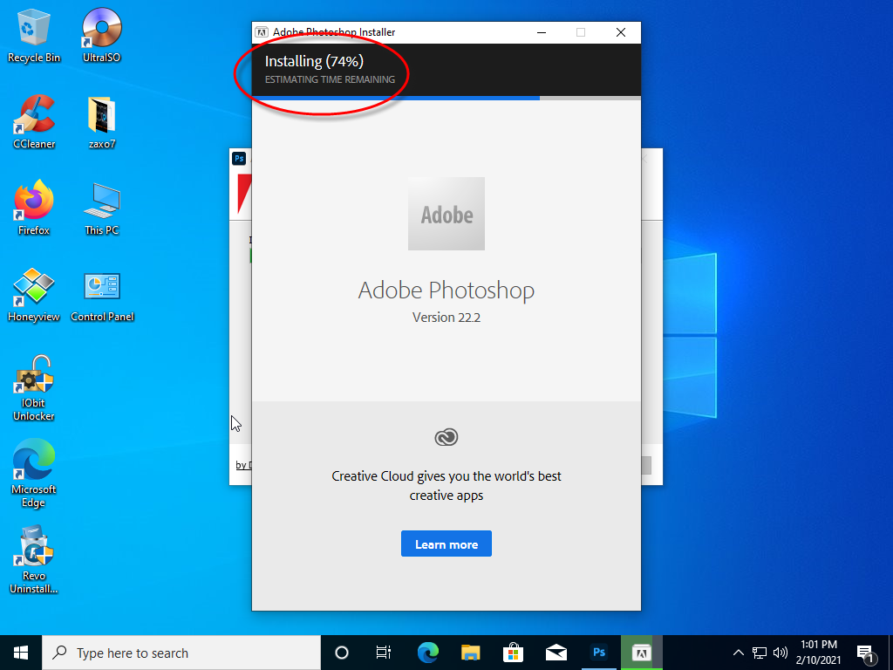Show hidden tray icons chevron
893x670 pixels.
pos(738,653)
